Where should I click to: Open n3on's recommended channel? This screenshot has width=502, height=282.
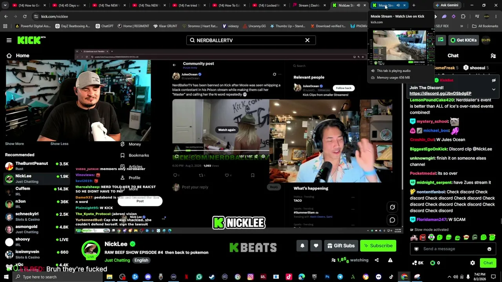[x=36, y=204]
